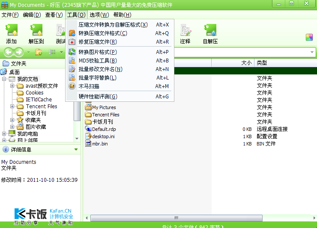
Task: Choose 批量字符替换(L) menu entry
Action: pyautogui.click(x=120, y=78)
